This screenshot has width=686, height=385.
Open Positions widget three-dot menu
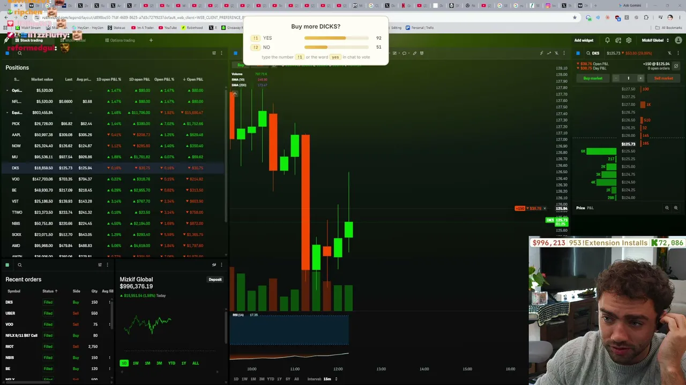click(221, 53)
